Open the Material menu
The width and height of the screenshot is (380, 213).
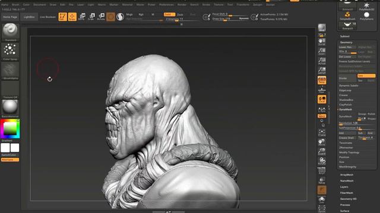[x=127, y=5]
